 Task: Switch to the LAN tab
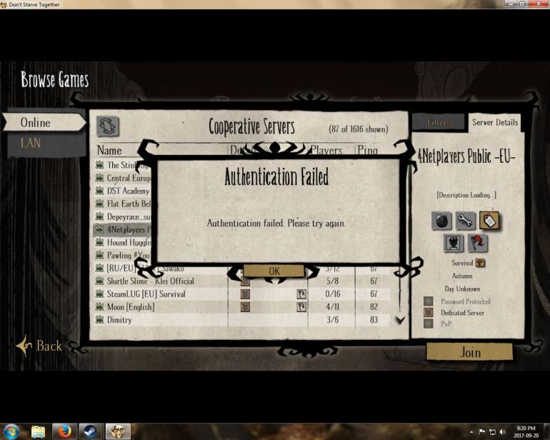[47, 144]
